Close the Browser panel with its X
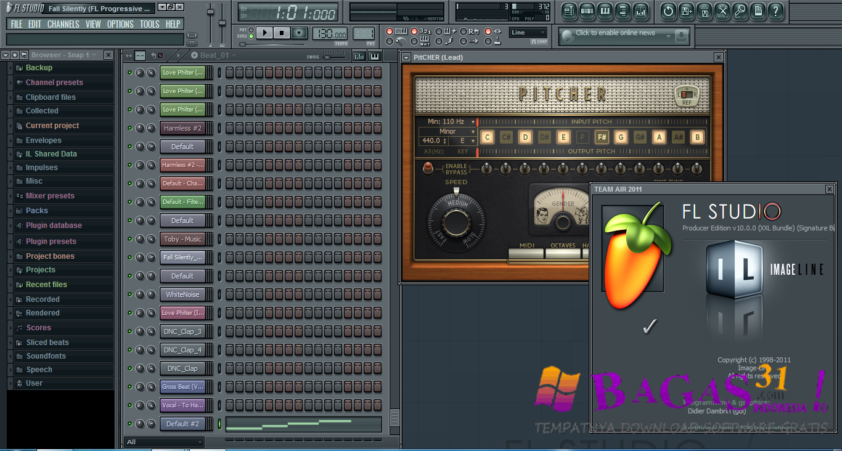842x451 pixels. (x=108, y=55)
